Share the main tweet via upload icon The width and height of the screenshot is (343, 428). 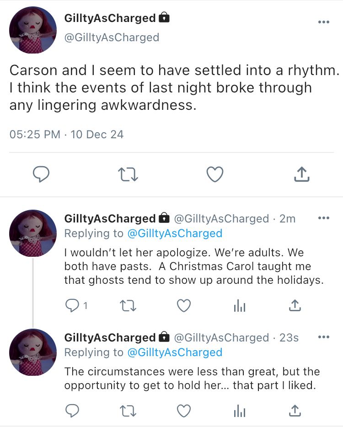coord(301,174)
